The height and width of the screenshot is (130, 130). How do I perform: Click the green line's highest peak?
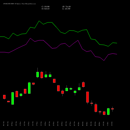[x=39, y=21]
